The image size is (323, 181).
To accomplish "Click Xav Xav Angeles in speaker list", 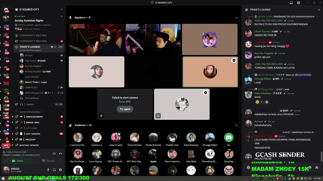I will pos(33,66).
